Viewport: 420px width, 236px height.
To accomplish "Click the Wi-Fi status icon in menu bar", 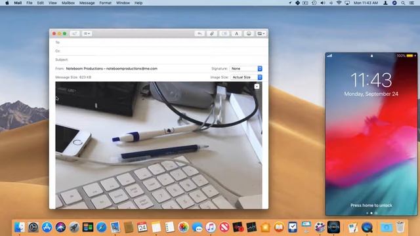I will coord(339,3).
